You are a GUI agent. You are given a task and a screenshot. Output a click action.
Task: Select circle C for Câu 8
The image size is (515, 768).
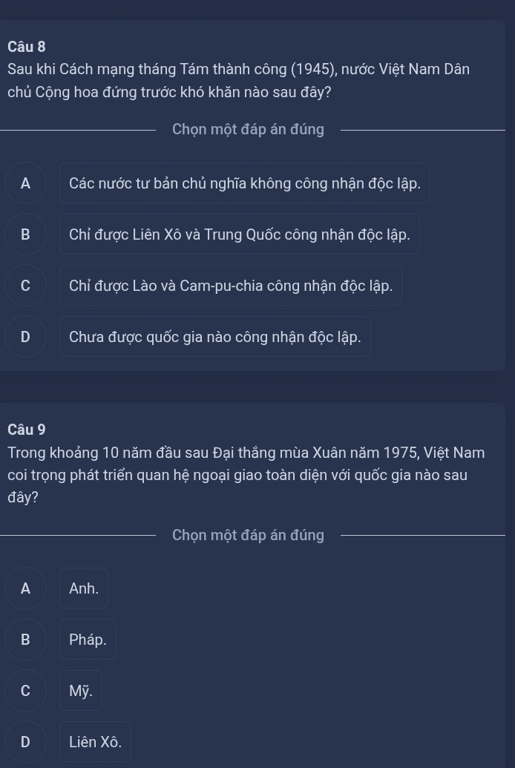[x=25, y=286]
